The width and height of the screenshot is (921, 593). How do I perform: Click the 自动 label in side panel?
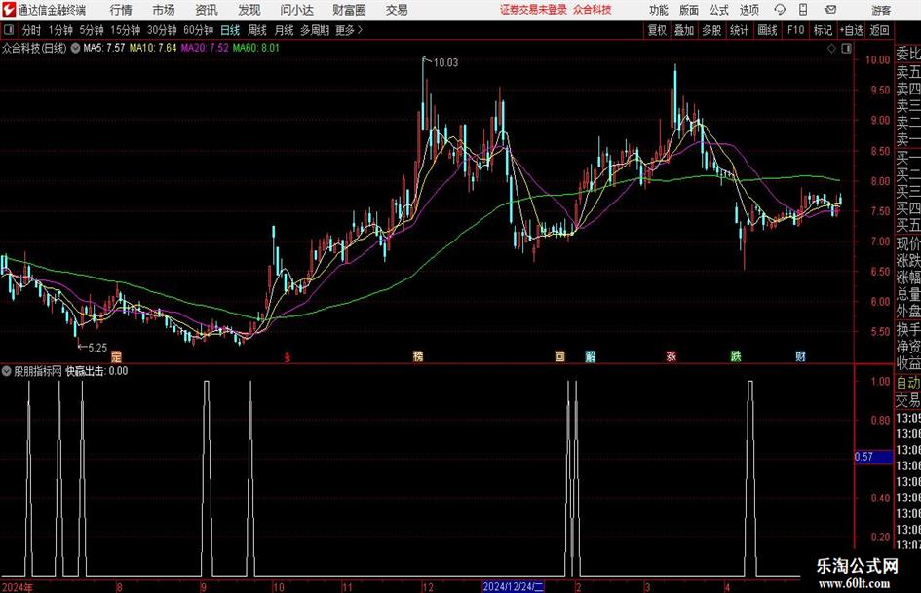coord(908,383)
